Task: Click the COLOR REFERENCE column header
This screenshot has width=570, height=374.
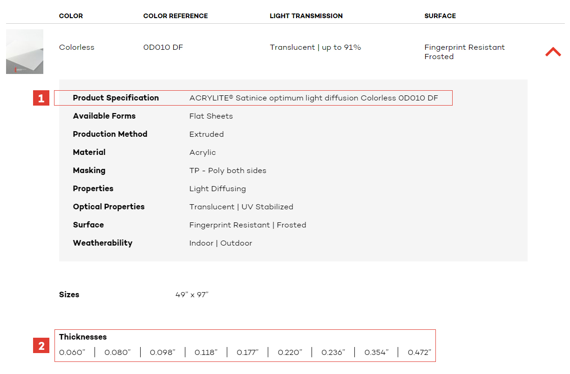Action: tap(176, 16)
